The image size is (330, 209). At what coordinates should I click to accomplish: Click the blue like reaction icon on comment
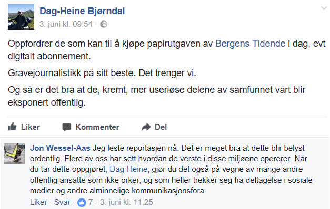tap(82, 202)
